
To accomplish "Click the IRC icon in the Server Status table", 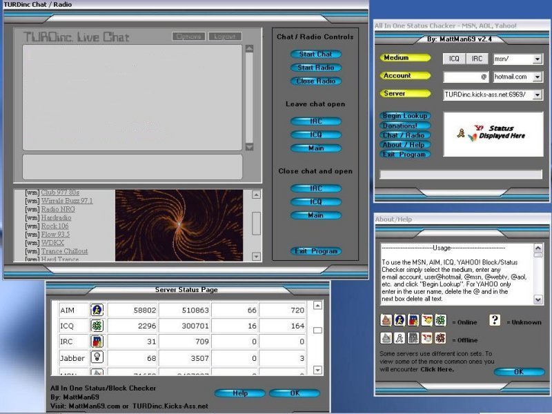I will tap(97, 341).
